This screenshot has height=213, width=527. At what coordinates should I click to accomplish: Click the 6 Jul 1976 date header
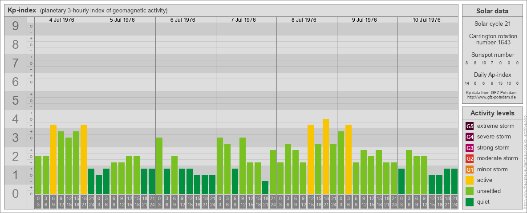coord(183,20)
